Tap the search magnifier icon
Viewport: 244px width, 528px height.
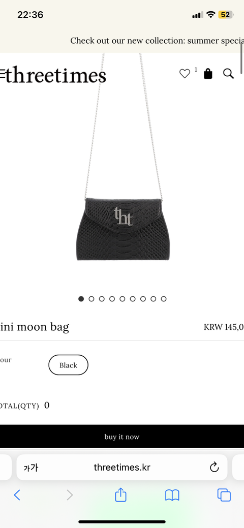pos(229,73)
